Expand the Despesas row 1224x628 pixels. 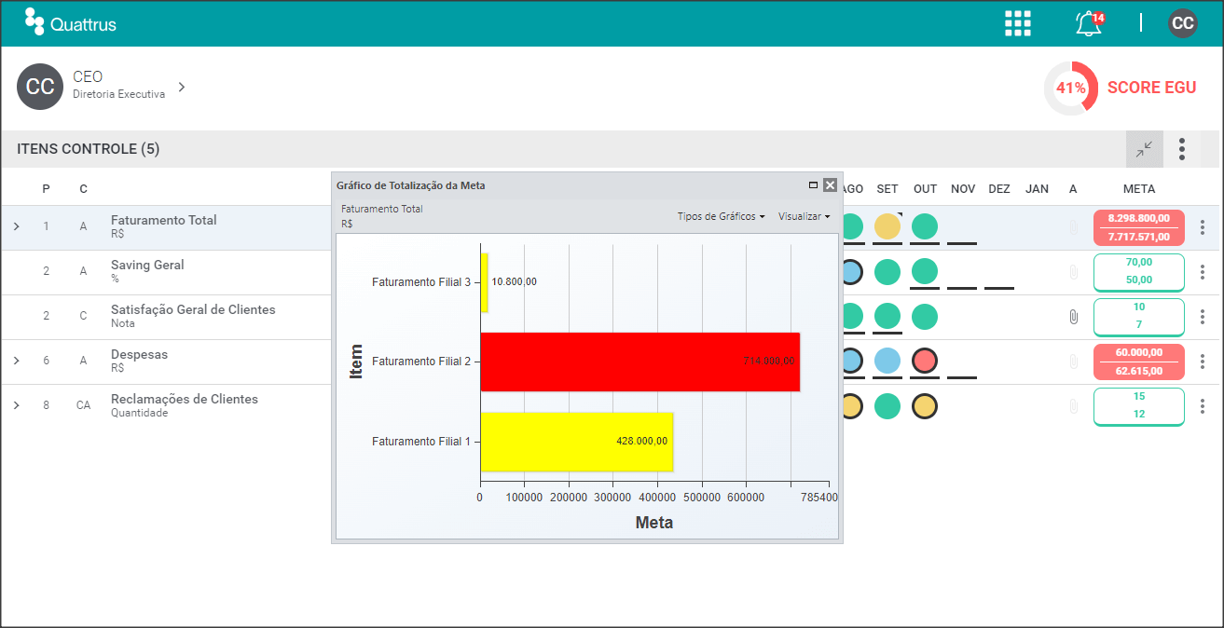coord(16,361)
